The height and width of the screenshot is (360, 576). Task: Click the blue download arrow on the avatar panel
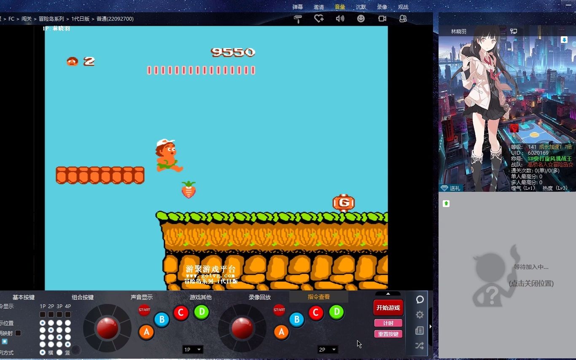564,40
